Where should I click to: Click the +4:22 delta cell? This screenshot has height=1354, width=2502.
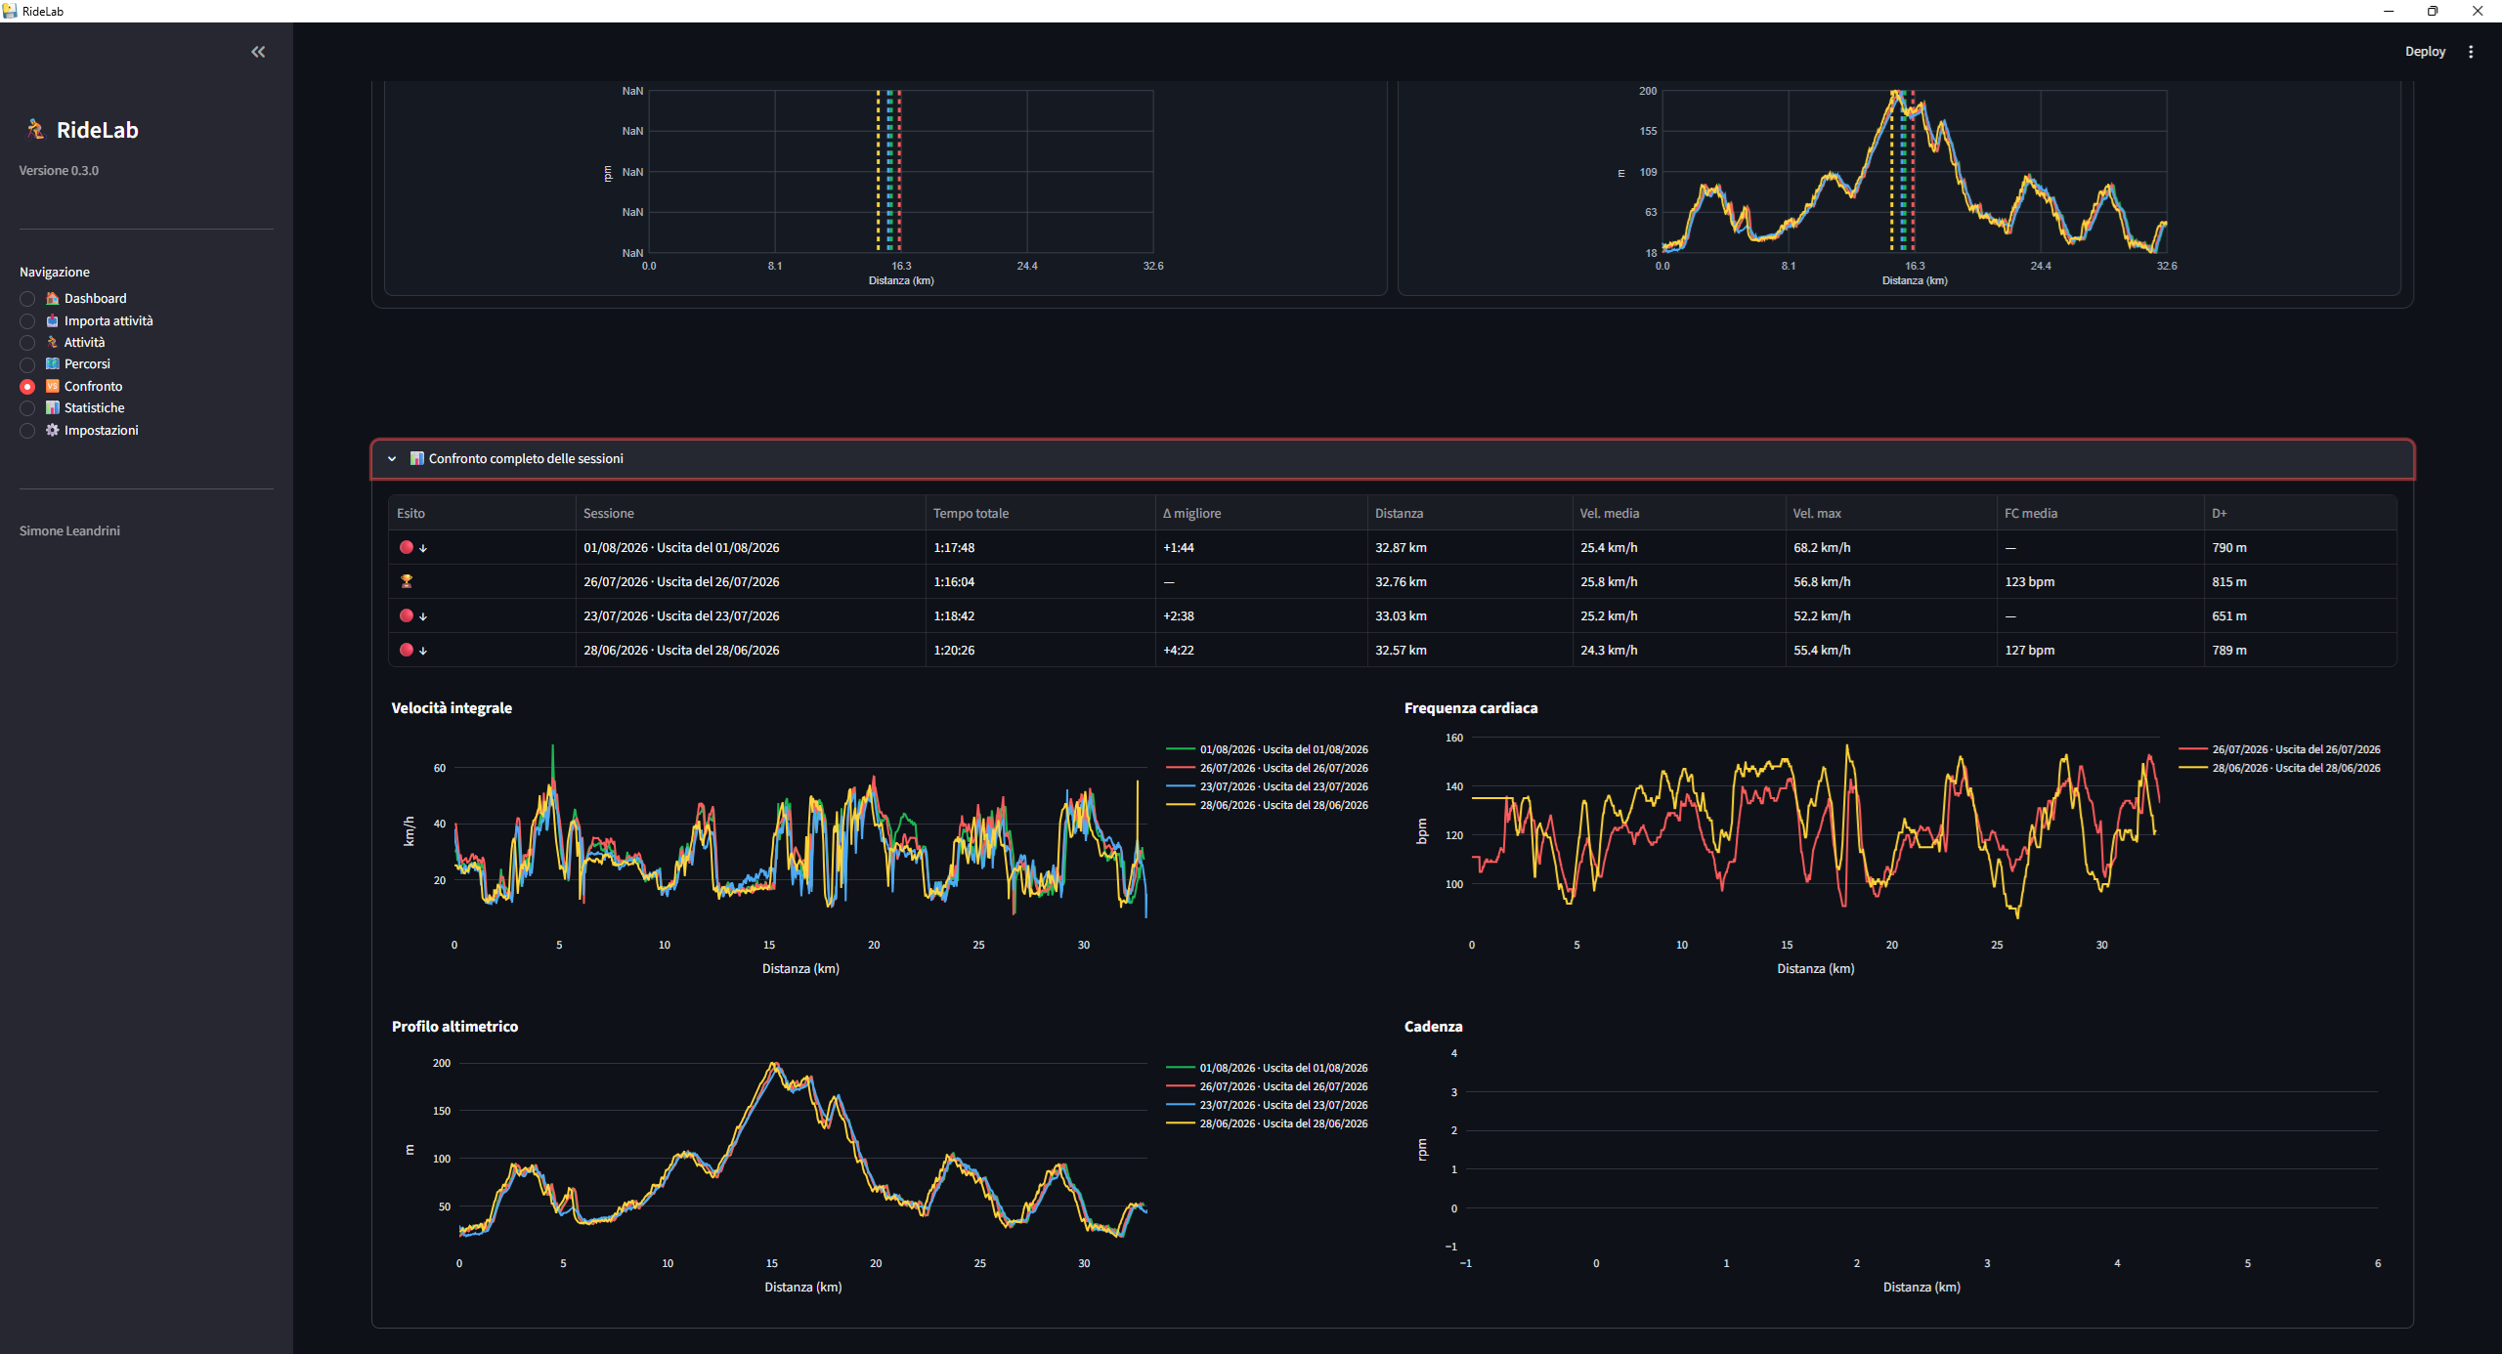(1261, 650)
